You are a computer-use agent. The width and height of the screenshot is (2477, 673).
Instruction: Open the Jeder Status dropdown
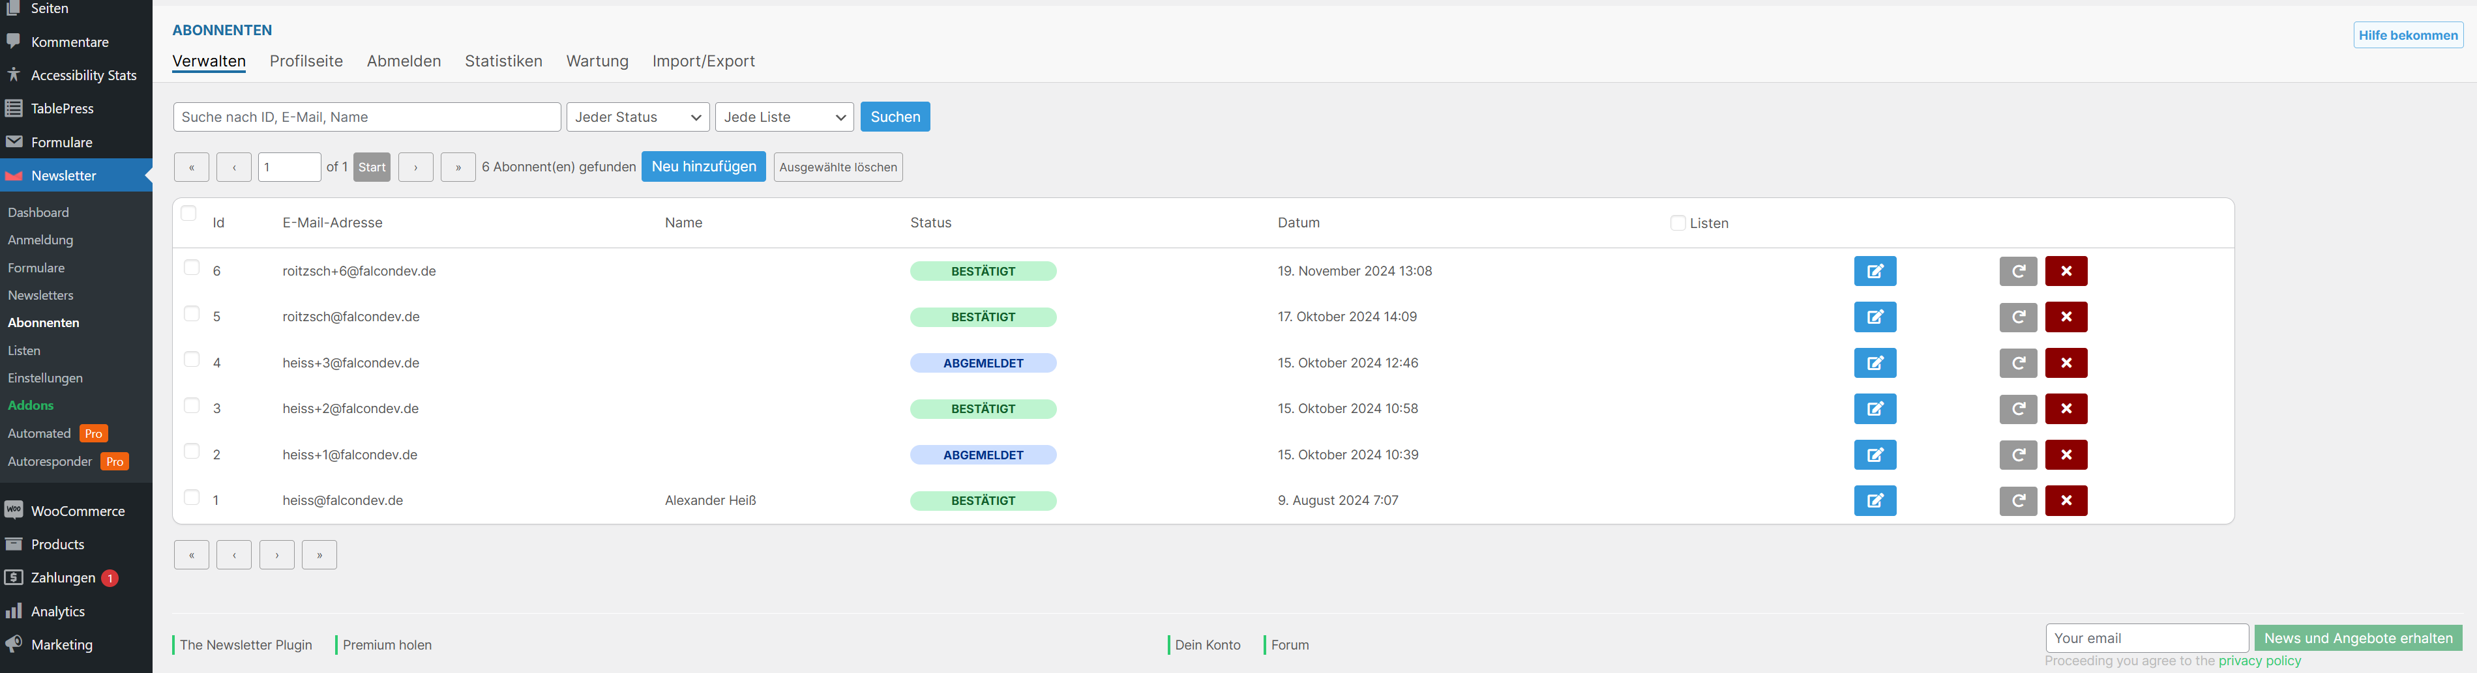[x=638, y=117]
